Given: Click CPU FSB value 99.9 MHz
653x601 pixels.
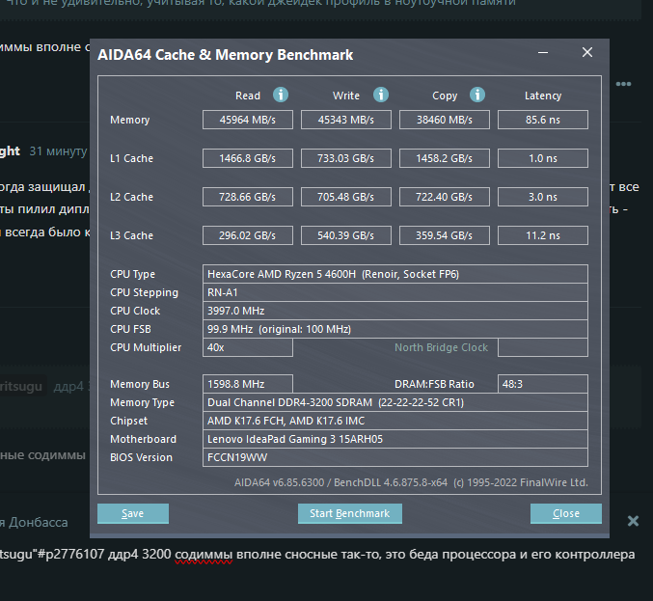Looking at the screenshot, I should 395,329.
